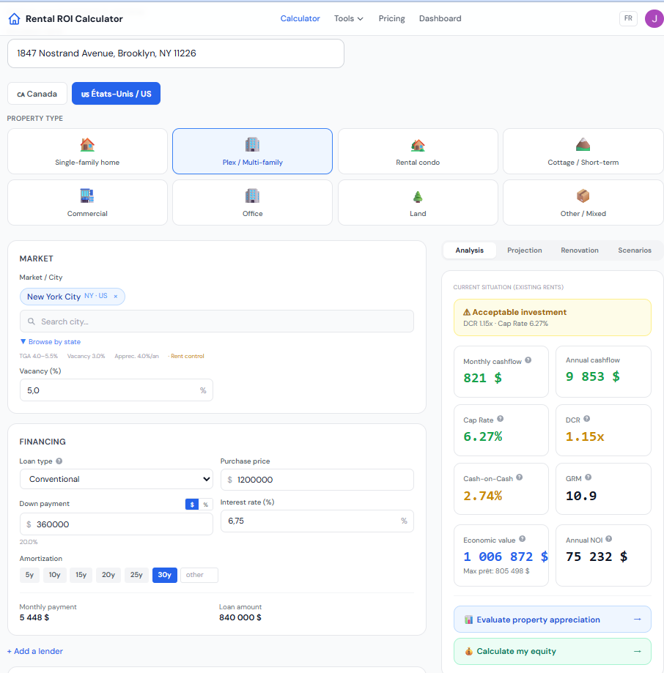The width and height of the screenshot is (664, 673).
Task: Select États-Unis / US country
Action: coord(116,94)
